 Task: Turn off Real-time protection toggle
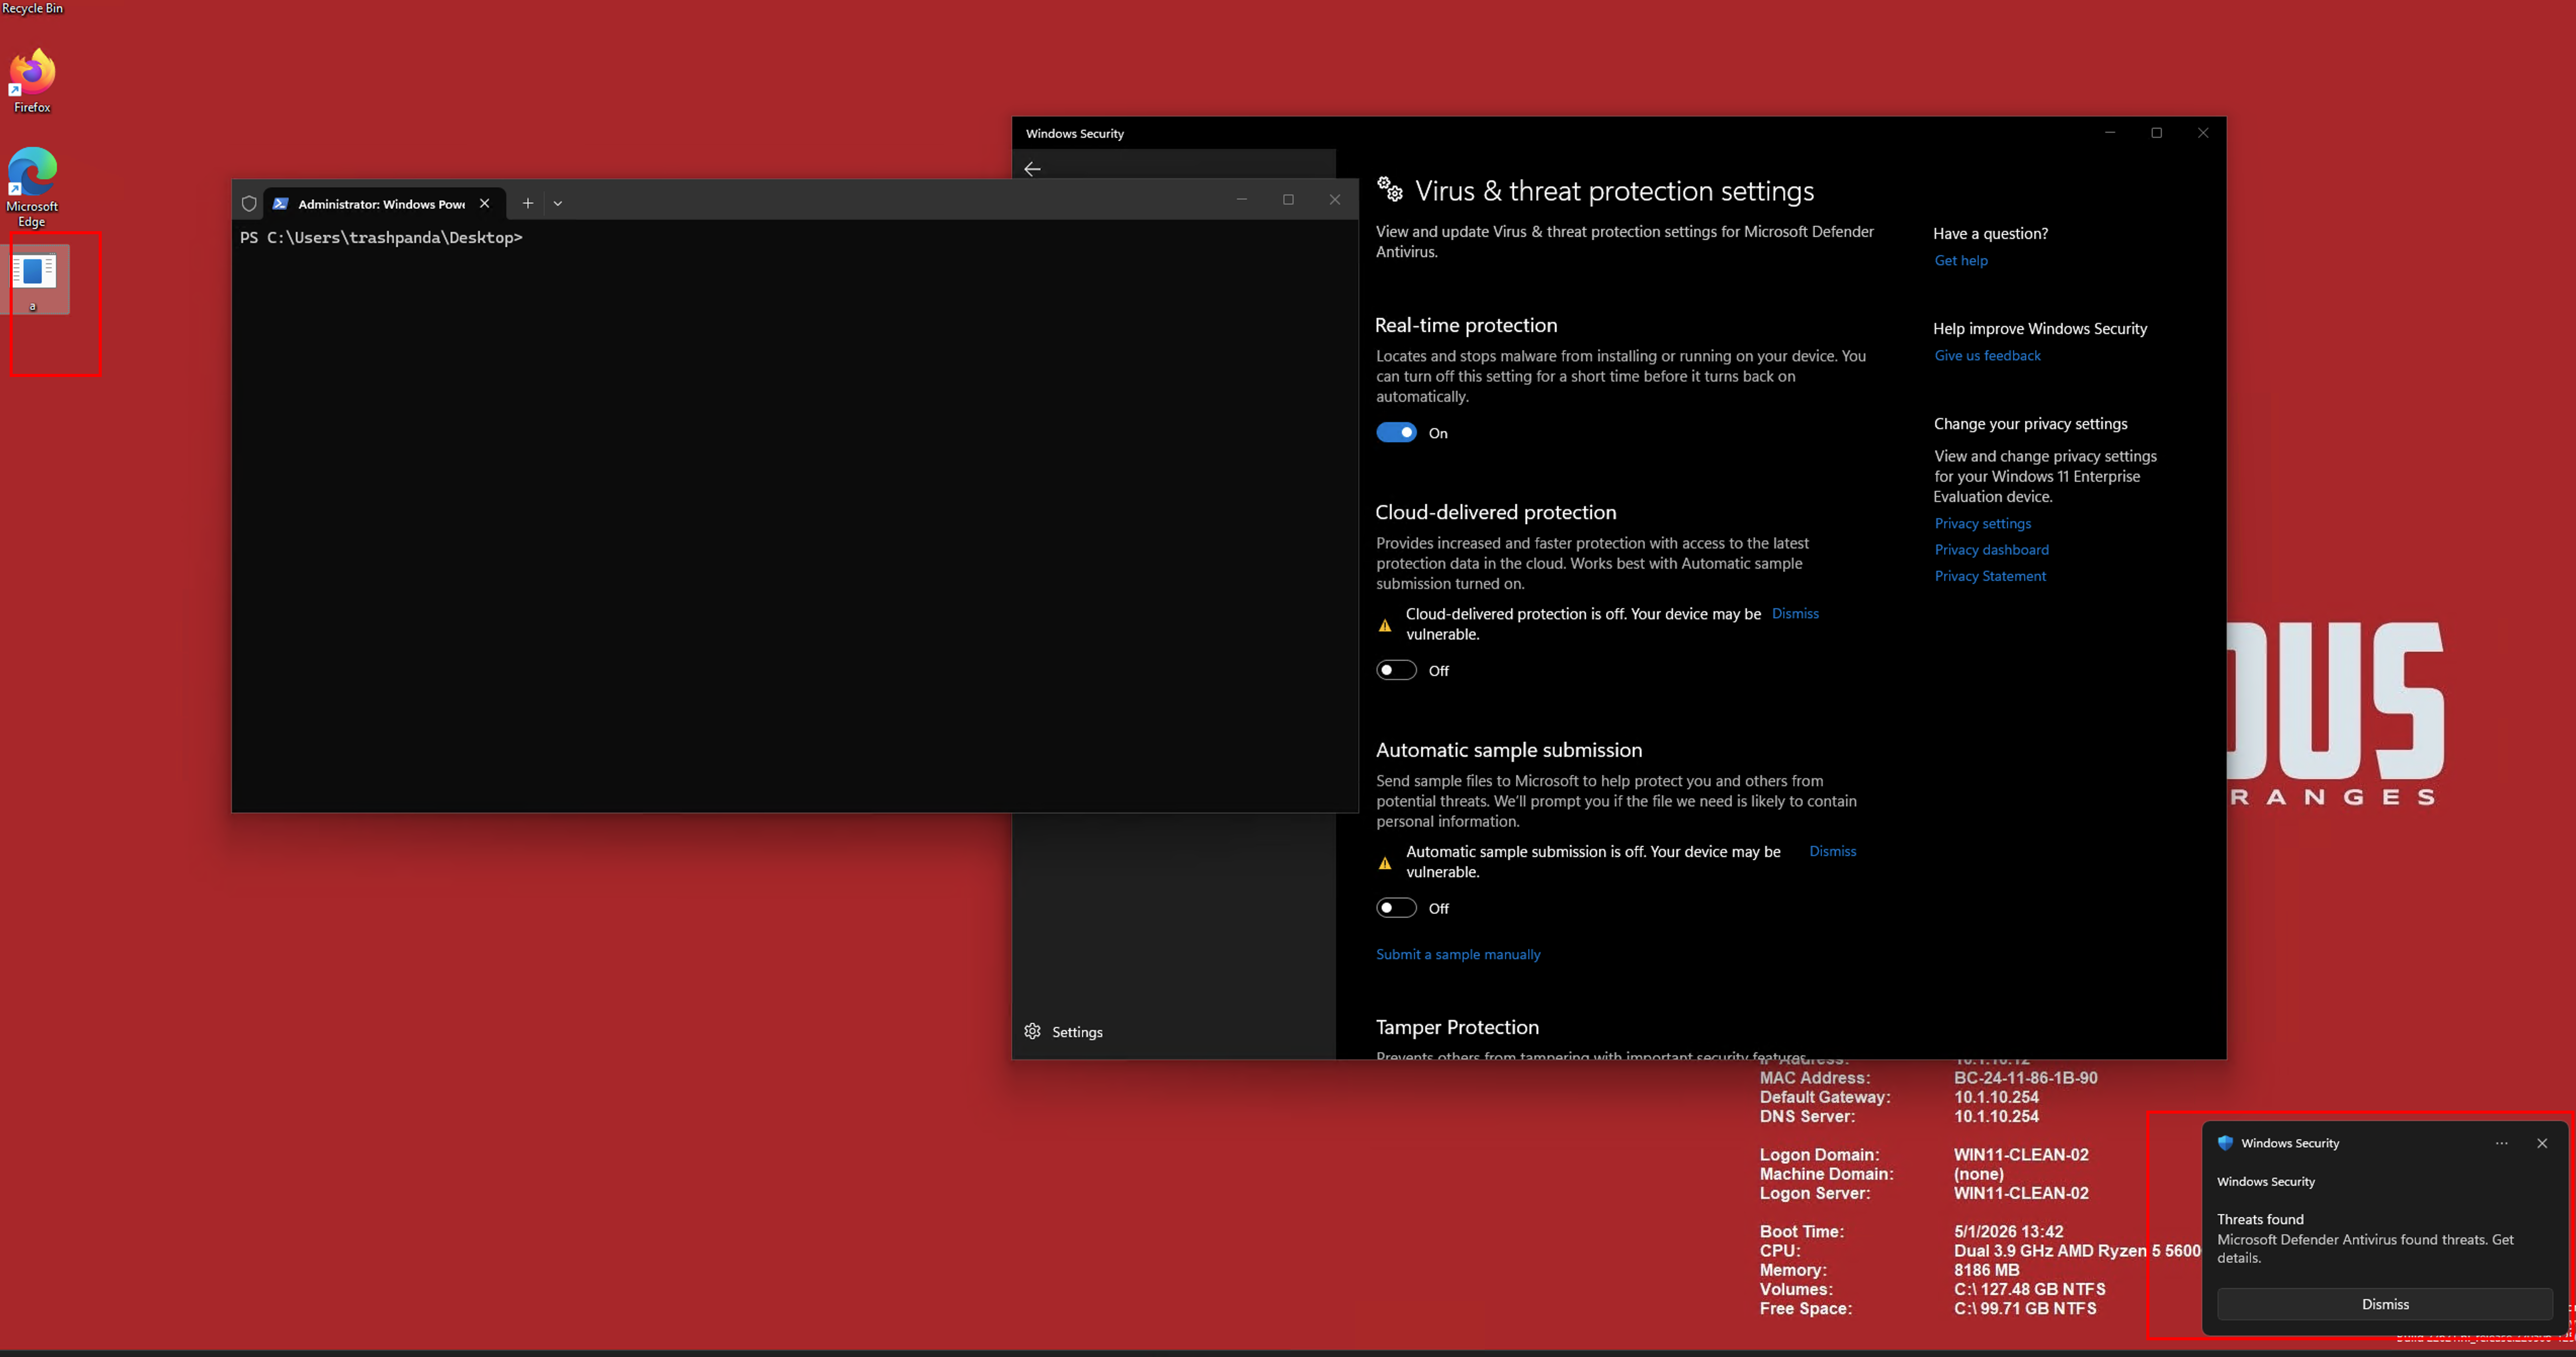(1396, 432)
